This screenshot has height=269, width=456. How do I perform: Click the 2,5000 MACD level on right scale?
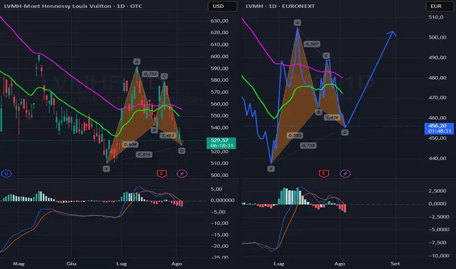pos(437,191)
